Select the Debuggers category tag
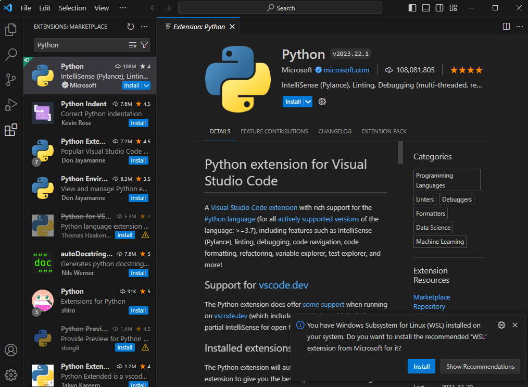 click(x=457, y=199)
